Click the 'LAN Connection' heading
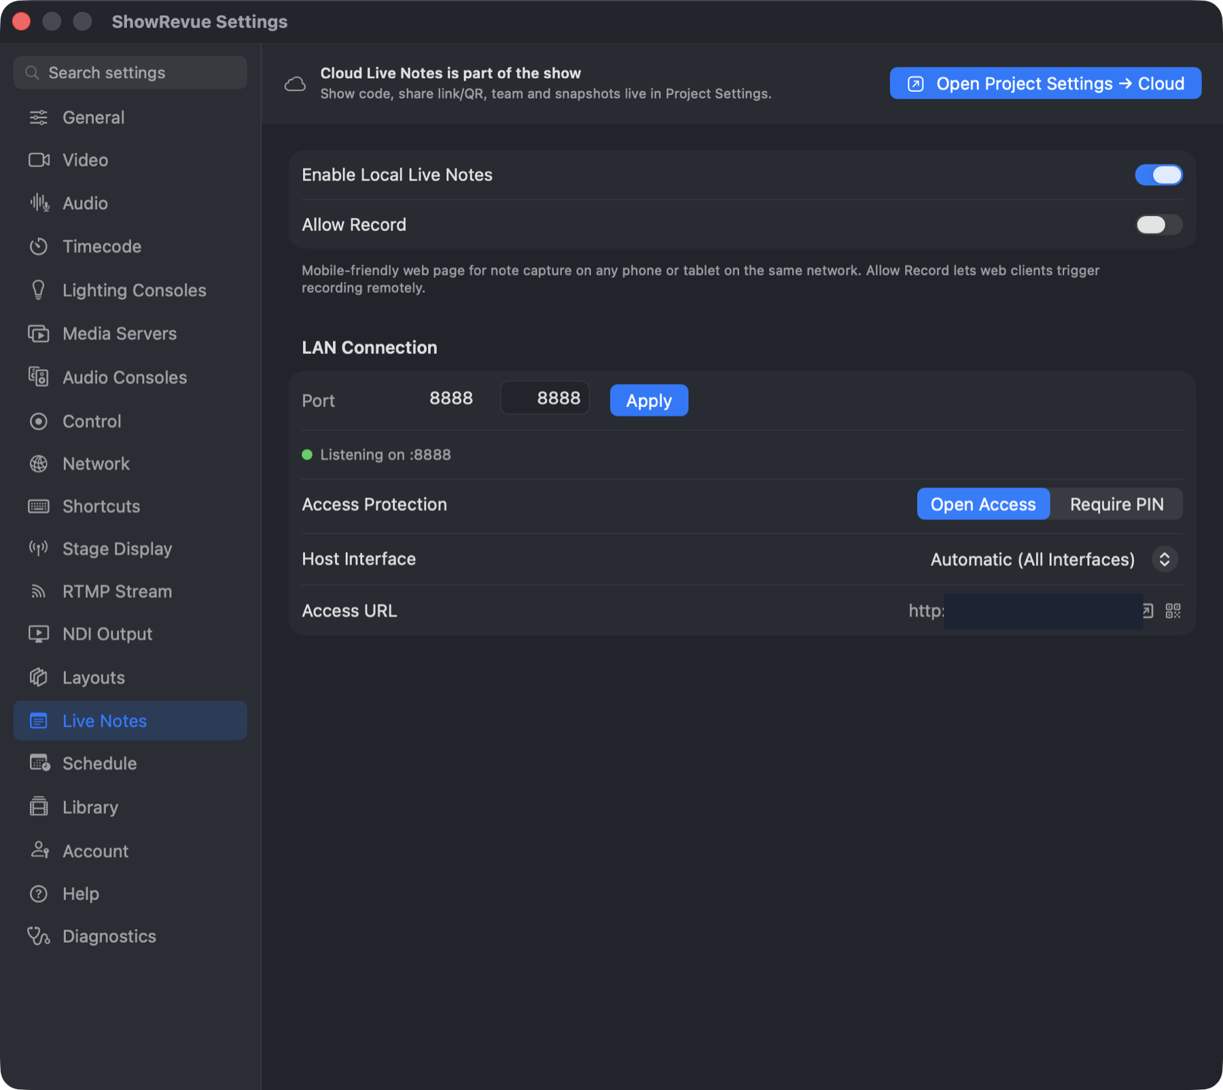This screenshot has width=1223, height=1090. click(369, 347)
